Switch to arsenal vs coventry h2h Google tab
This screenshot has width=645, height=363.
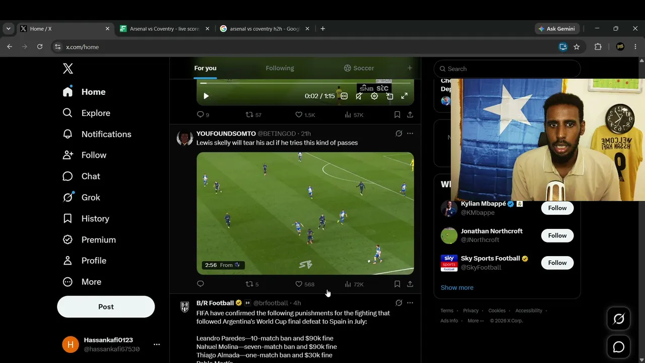tap(265, 29)
